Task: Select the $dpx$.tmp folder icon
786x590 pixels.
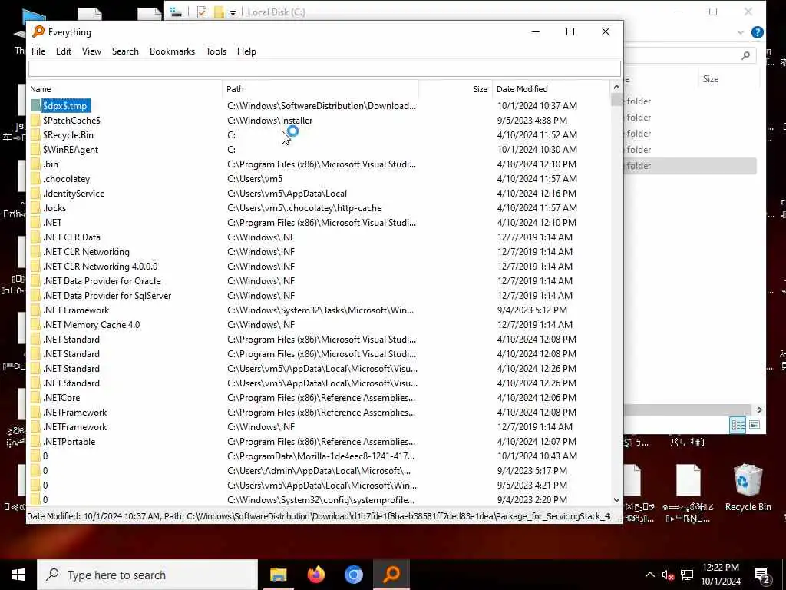Action: (x=35, y=106)
